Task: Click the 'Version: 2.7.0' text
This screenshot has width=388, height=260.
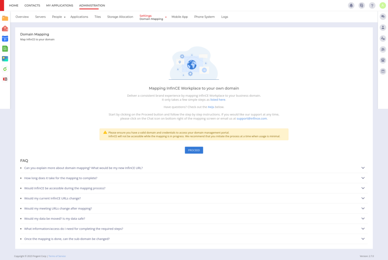Action: click(367, 256)
